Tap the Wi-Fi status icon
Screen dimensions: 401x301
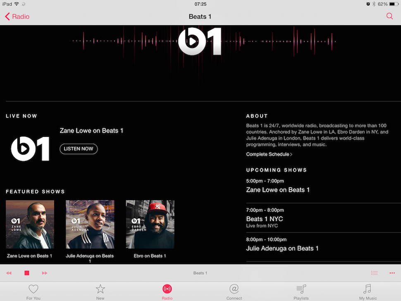tap(17, 4)
